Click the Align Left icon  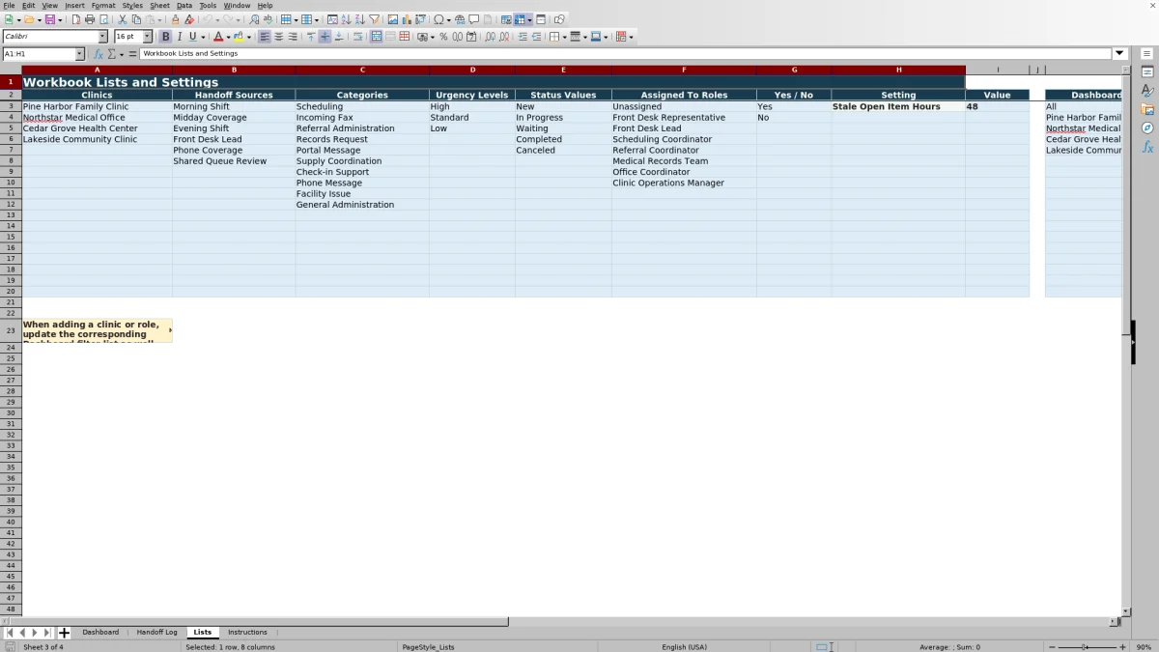pos(265,37)
